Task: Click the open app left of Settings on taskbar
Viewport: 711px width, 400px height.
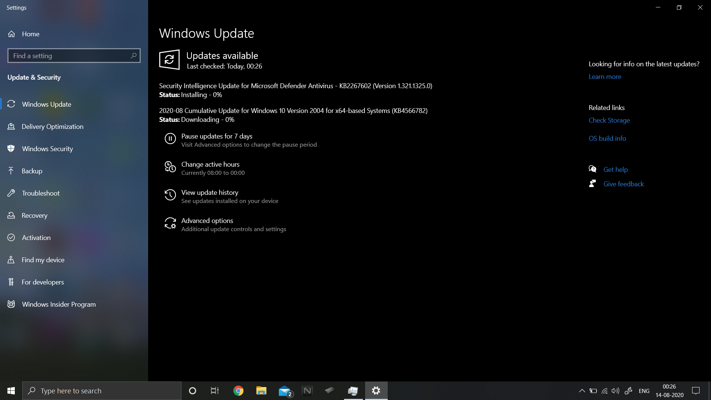Action: pyautogui.click(x=353, y=391)
